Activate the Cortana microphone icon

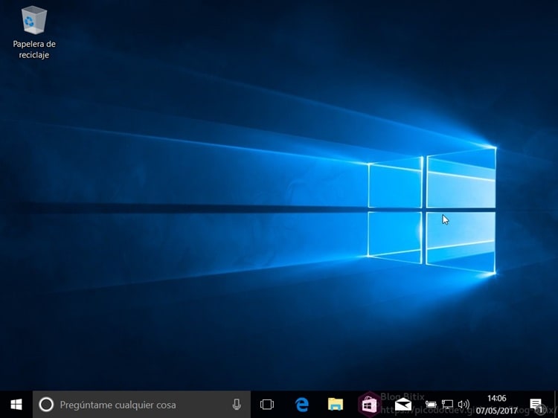click(237, 405)
